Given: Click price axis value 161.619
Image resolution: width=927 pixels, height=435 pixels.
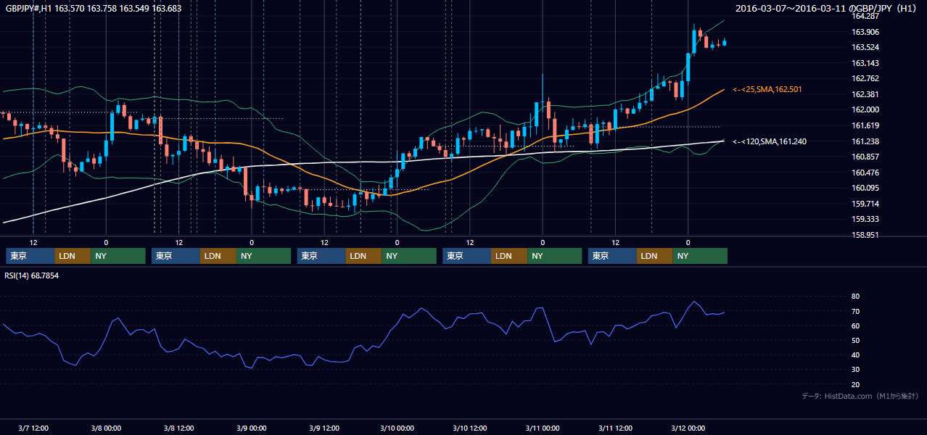Looking at the screenshot, I should 865,125.
